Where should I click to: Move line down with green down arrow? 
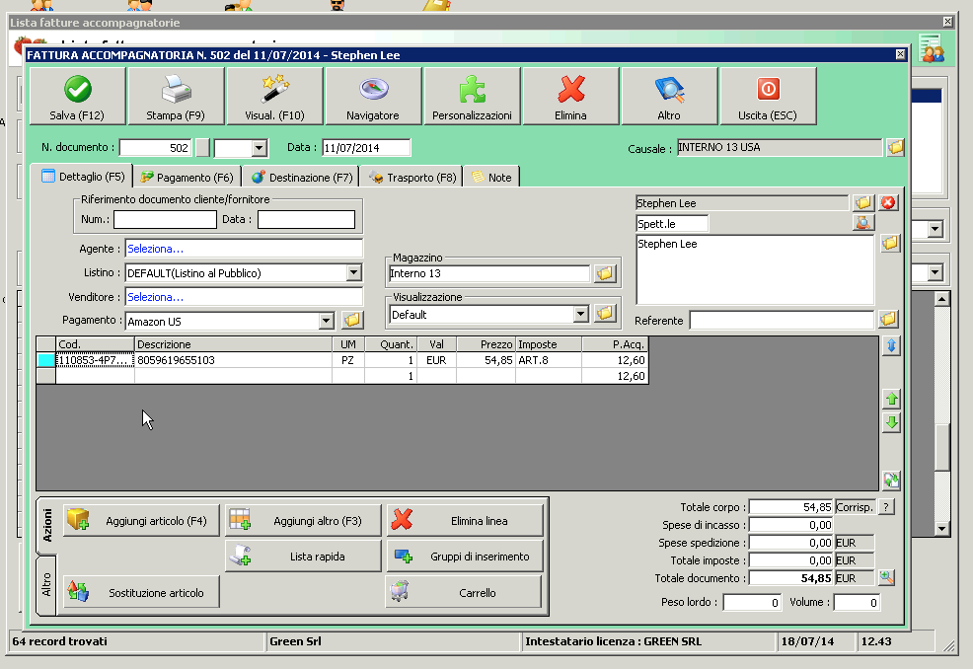[891, 422]
